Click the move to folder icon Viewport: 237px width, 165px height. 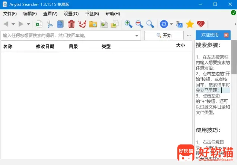(x=115, y=24)
